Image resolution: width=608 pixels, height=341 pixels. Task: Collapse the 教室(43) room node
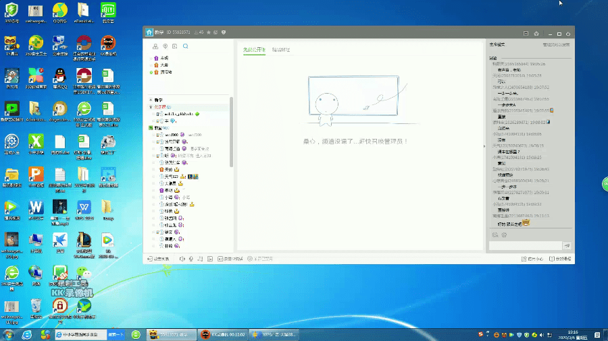pos(151,128)
